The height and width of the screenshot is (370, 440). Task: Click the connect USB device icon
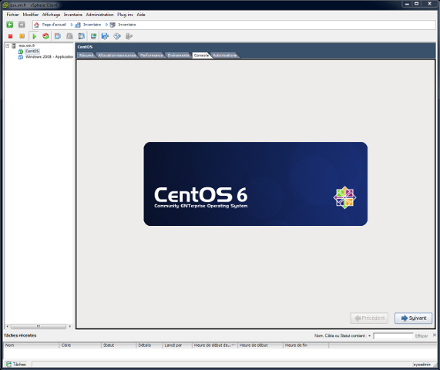click(x=129, y=36)
